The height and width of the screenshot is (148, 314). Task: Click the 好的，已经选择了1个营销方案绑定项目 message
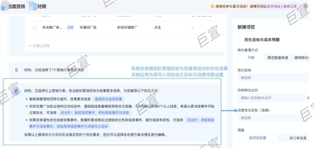click(54, 70)
